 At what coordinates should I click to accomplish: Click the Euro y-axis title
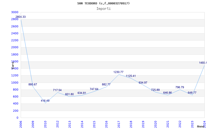coord(12,65)
